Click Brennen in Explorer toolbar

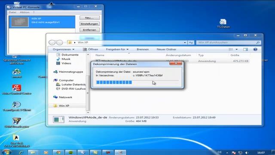143,50
